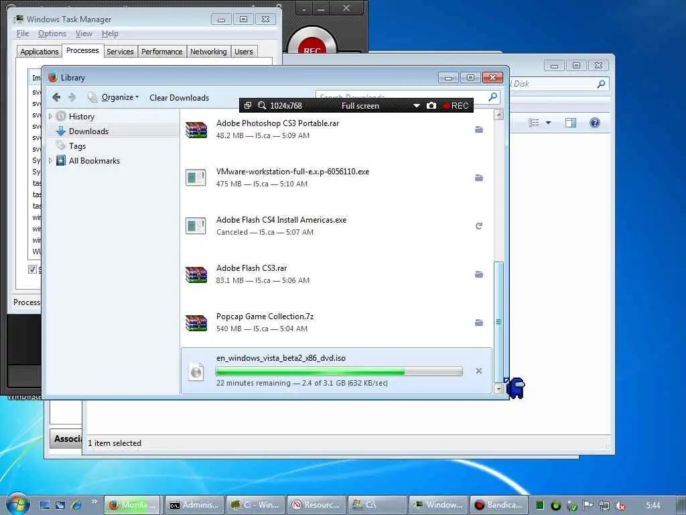The width and height of the screenshot is (686, 515).
Task: Open the File menu in Task Manager
Action: click(x=23, y=34)
